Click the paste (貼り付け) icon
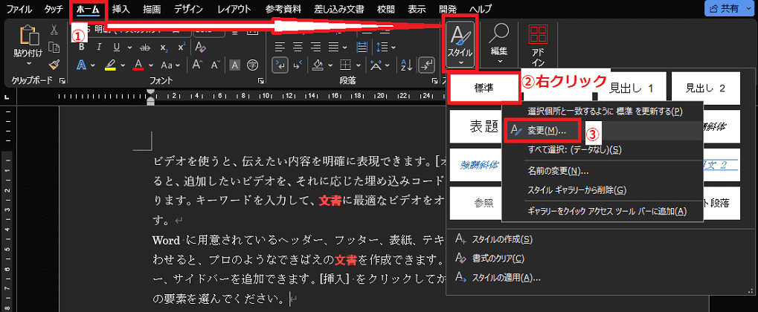Screen dimensions: 758x312 28,37
